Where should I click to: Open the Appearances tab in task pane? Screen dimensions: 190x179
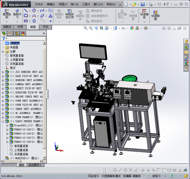click(186, 63)
